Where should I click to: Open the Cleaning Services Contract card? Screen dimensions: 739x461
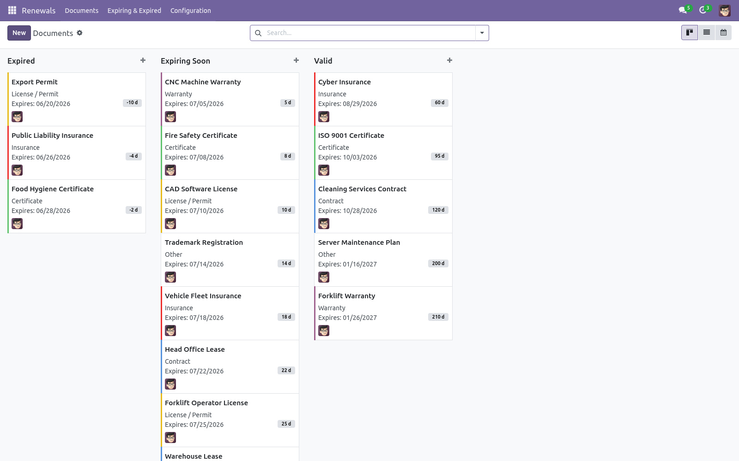tap(383, 207)
